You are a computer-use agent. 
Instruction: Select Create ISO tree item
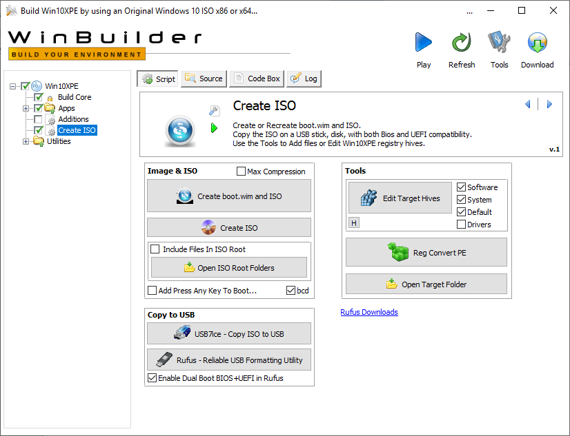[x=77, y=130]
